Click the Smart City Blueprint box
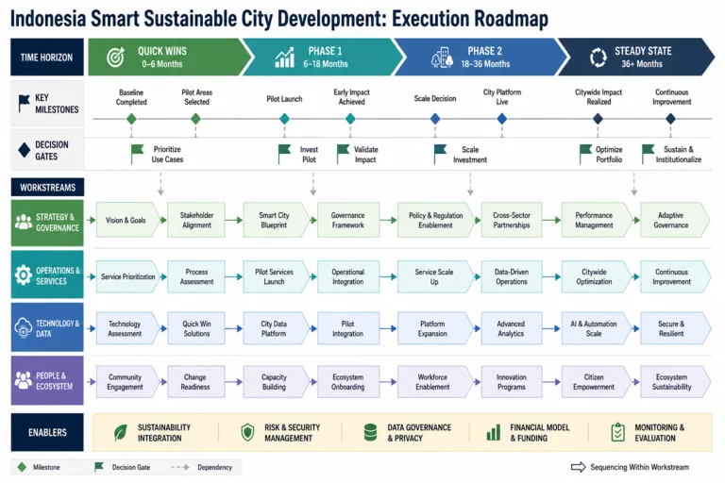725x483 pixels. pos(276,220)
